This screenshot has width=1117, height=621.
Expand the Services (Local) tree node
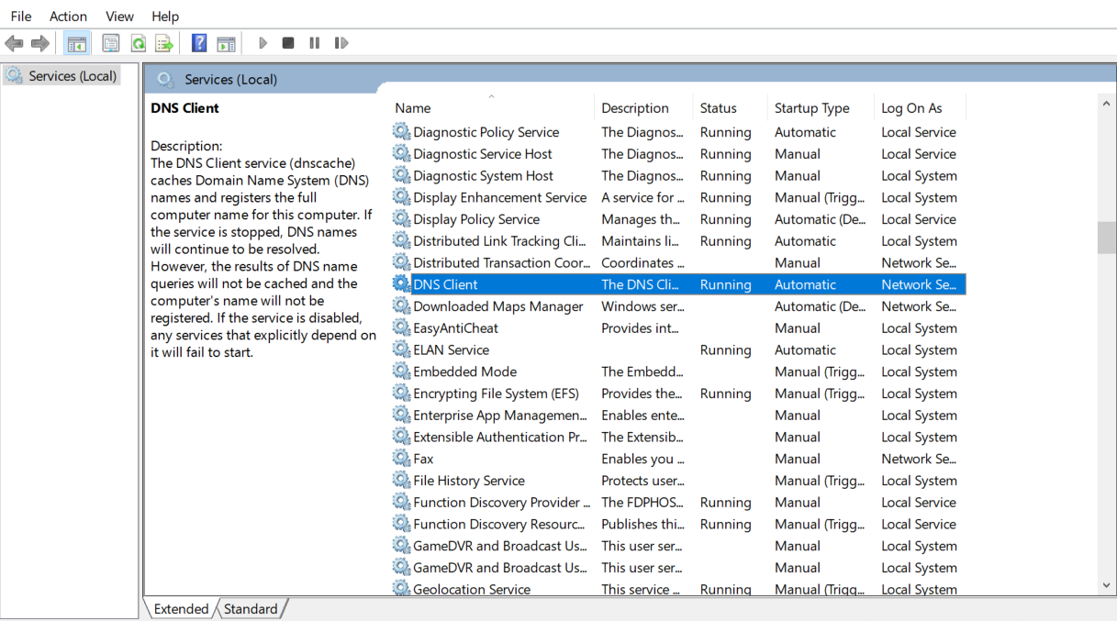61,75
